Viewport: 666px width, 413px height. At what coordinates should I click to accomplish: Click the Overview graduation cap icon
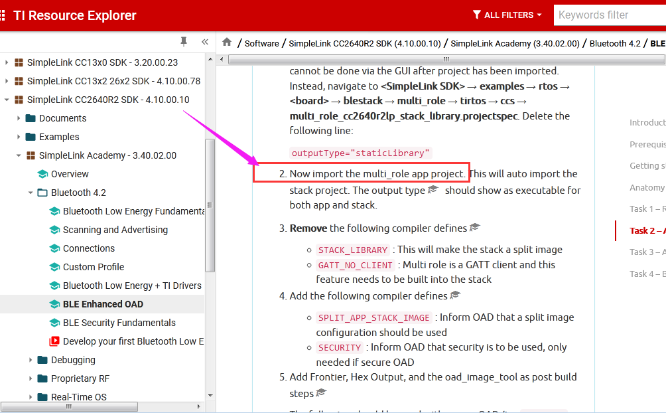[x=42, y=174]
